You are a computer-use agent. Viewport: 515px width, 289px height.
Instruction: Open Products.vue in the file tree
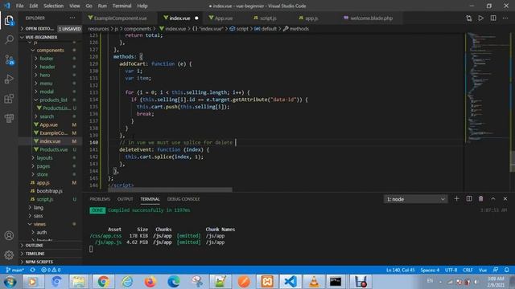(54, 149)
